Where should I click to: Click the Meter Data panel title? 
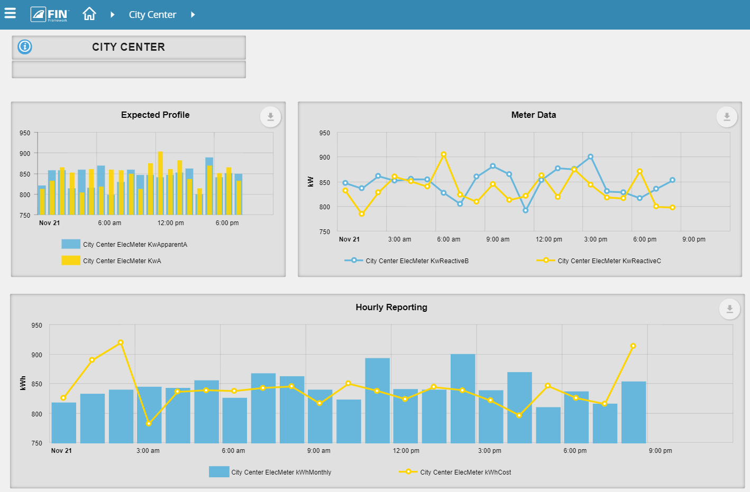click(x=533, y=115)
